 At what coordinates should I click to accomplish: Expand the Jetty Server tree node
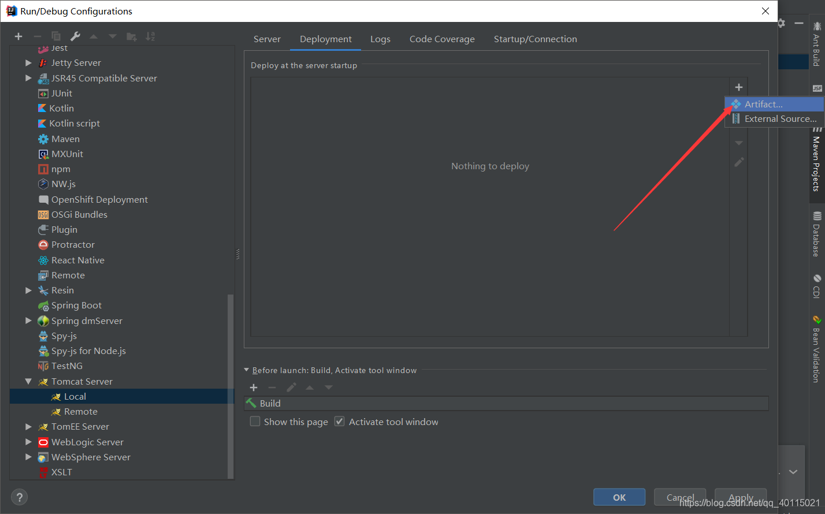pos(28,62)
